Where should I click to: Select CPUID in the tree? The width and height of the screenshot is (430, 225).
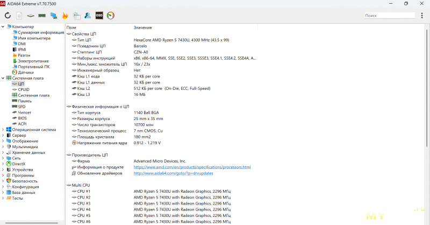24,89
